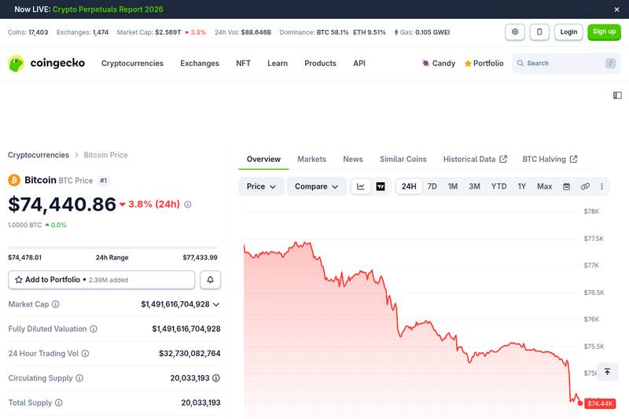Switch to the Markets tab

pyautogui.click(x=311, y=159)
